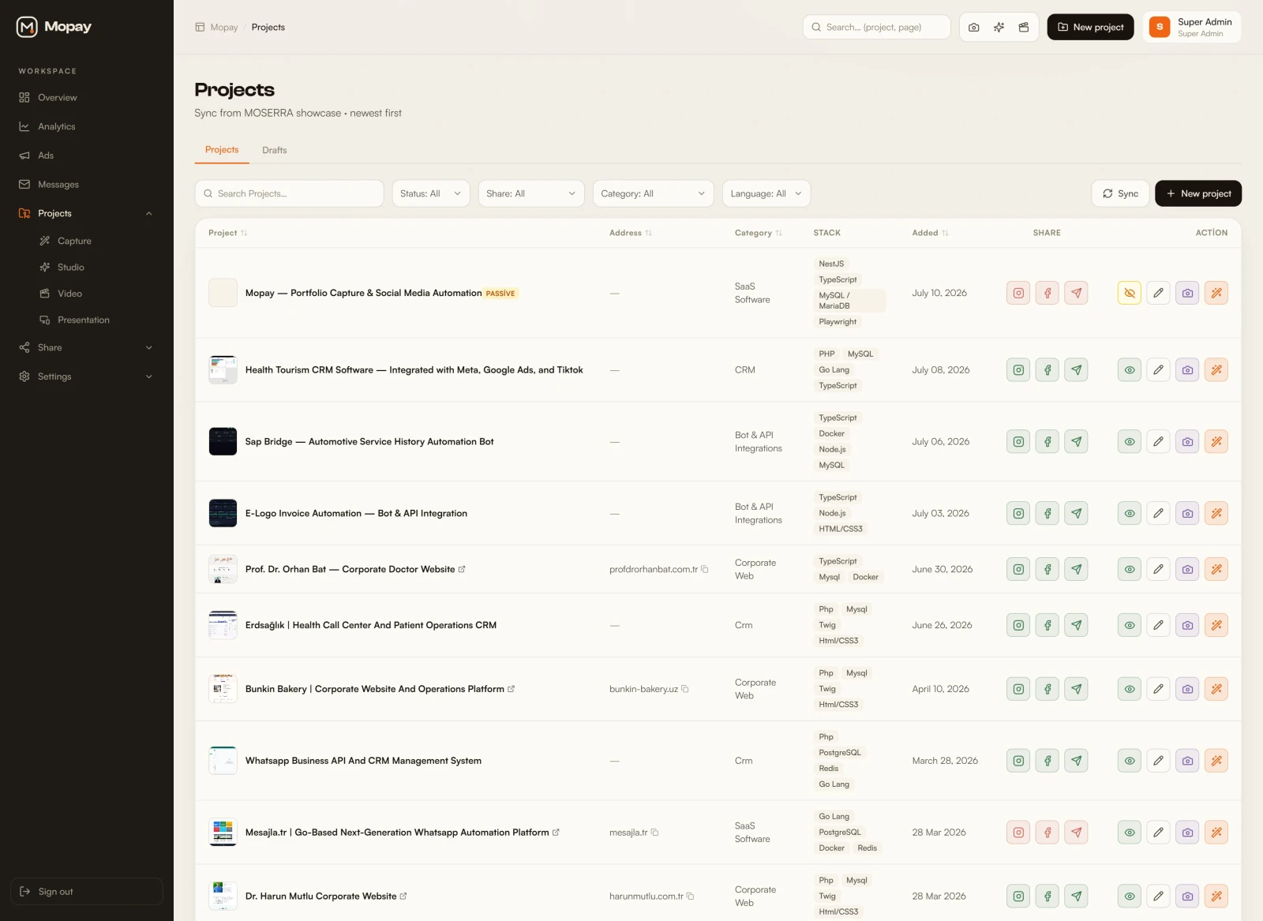
Task: Open Ads in the sidebar
Action: pyautogui.click(x=87, y=155)
